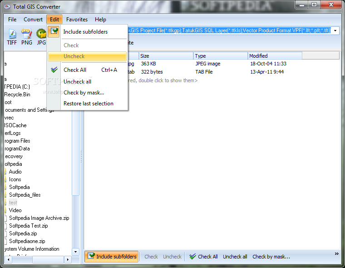Choose Check All in Edit menu
The width and height of the screenshot is (345, 268).
87,70
